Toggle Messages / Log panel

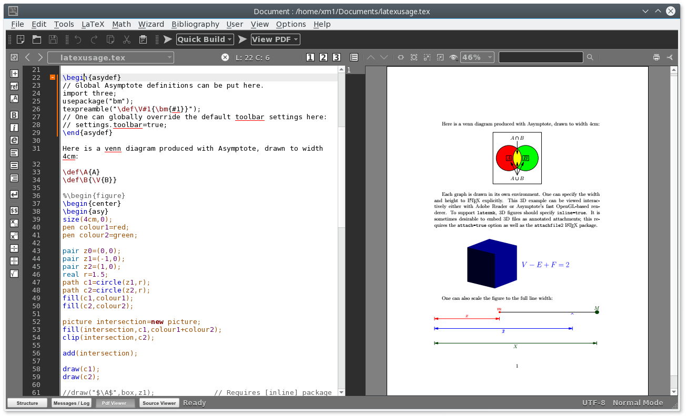(x=72, y=403)
